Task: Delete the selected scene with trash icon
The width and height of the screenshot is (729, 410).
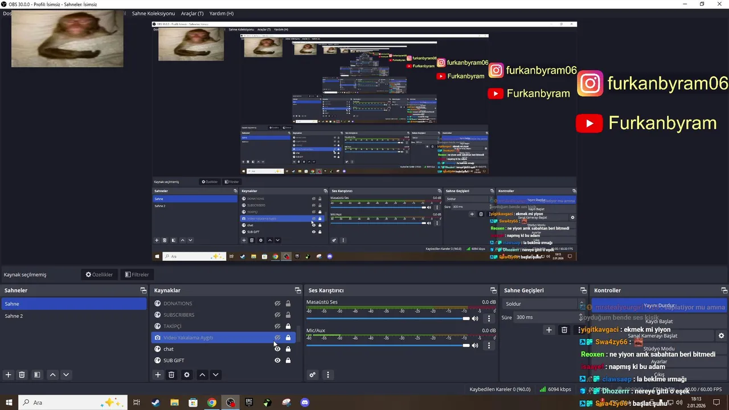Action: (x=22, y=375)
